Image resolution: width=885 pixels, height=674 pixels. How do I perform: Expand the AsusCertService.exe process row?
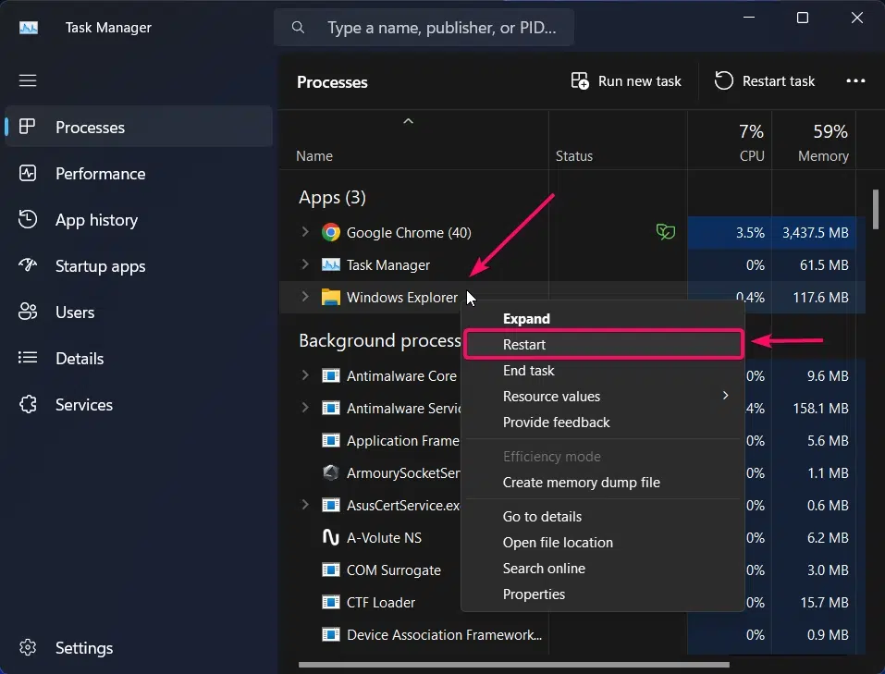coord(305,504)
